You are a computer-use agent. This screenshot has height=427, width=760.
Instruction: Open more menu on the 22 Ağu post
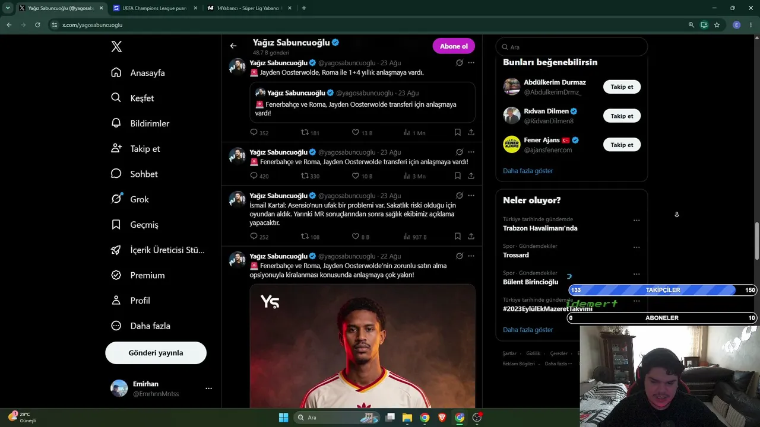[x=471, y=256]
